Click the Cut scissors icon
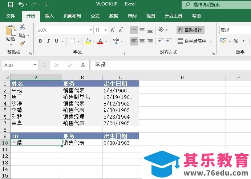 pos(22,27)
